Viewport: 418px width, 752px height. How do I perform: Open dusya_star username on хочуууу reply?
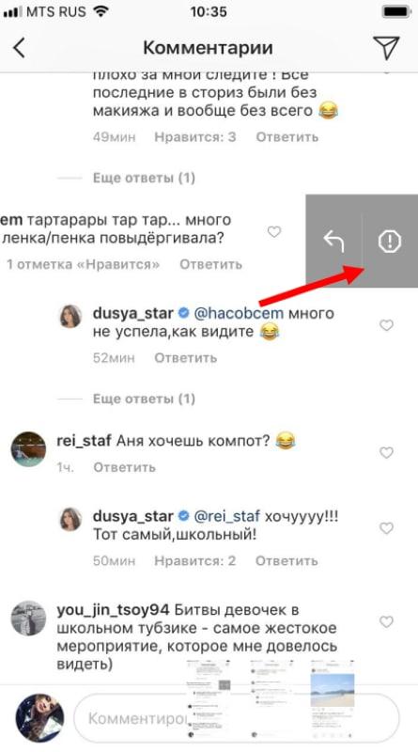coord(132,516)
